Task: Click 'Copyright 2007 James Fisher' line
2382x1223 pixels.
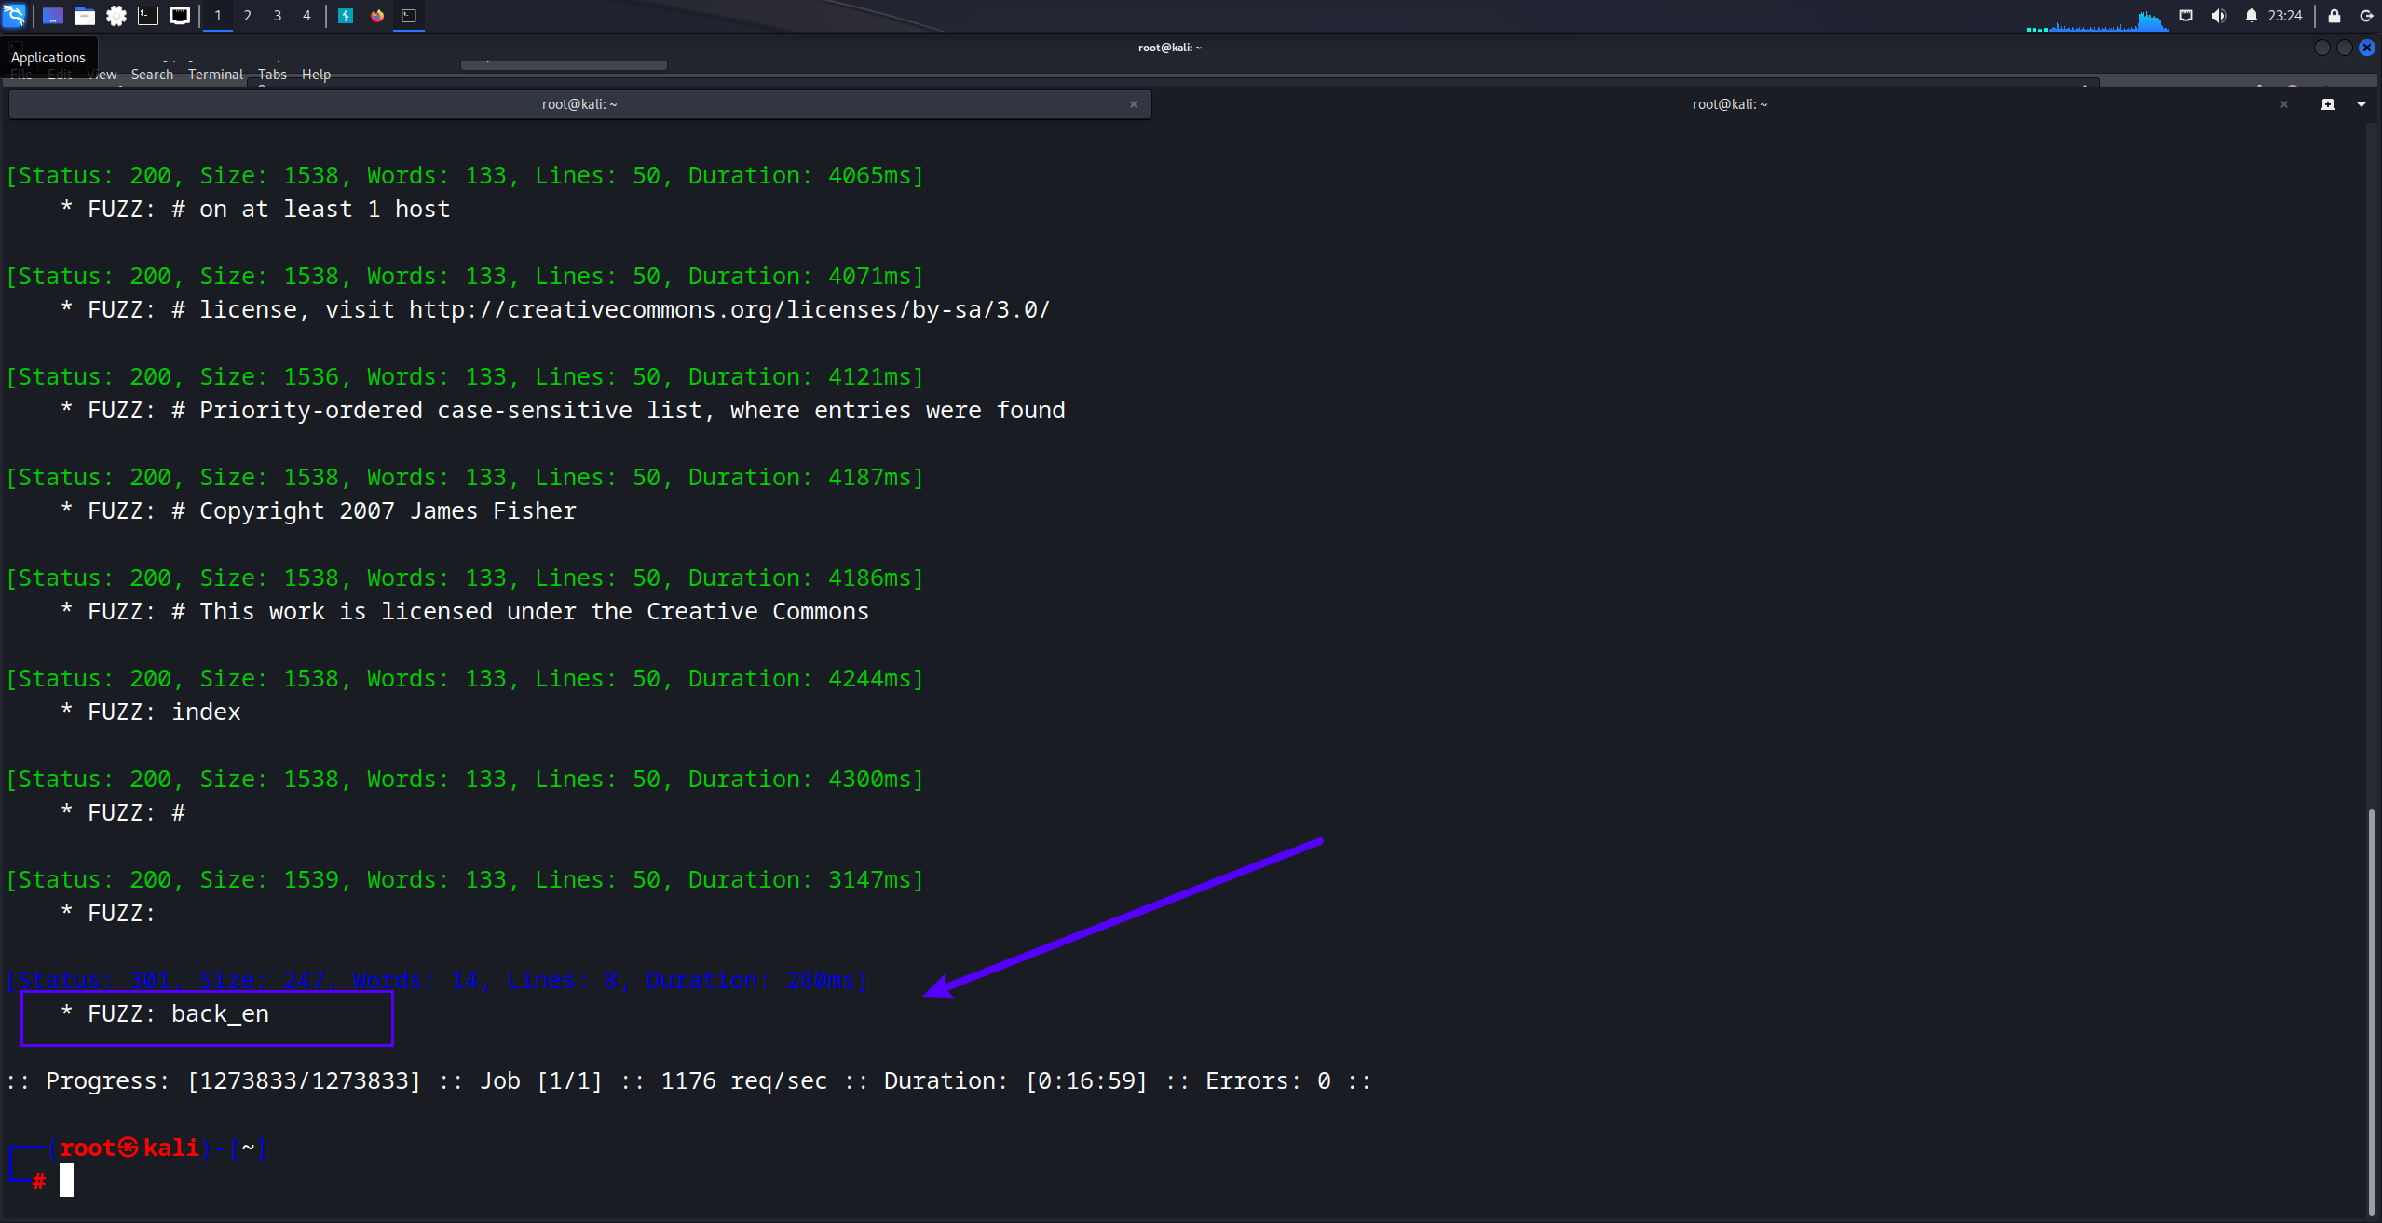Action: click(x=388, y=511)
